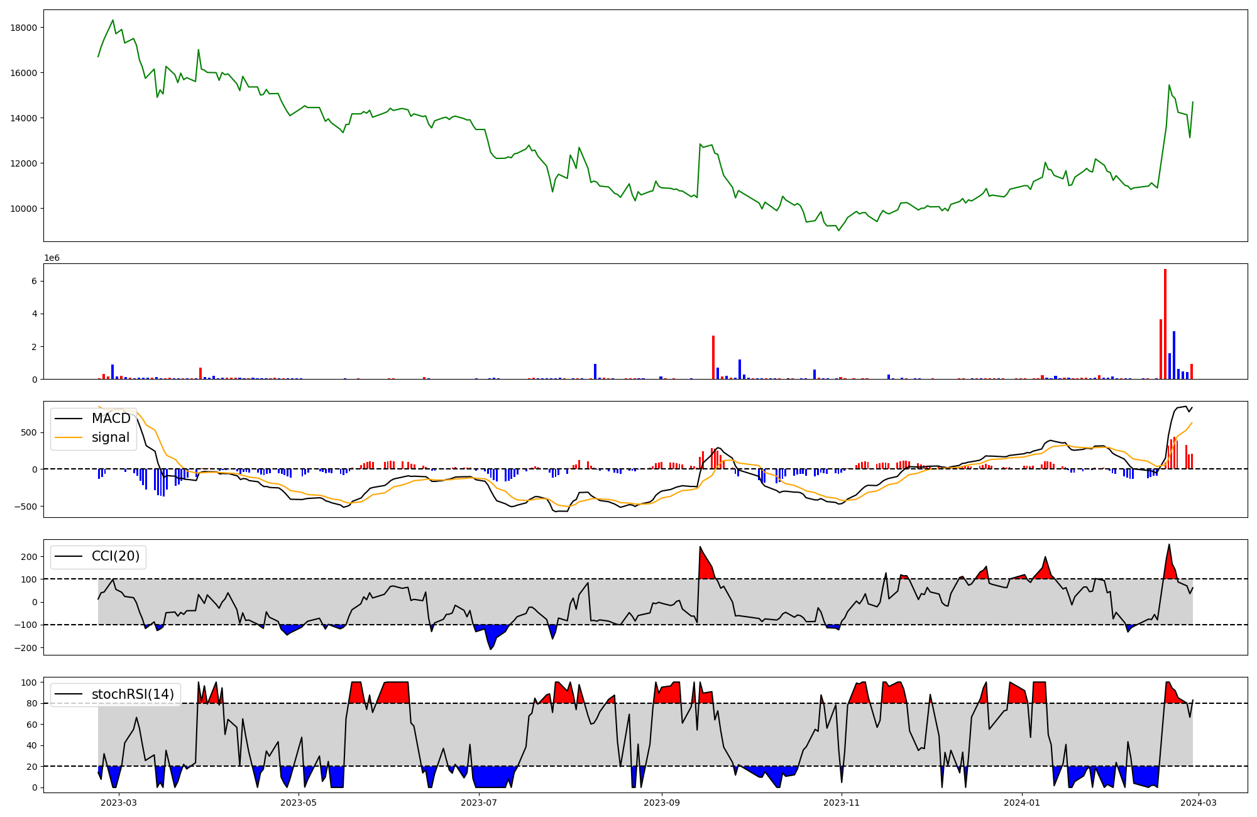Click the 80 tick on stochRSI axis
This screenshot has width=1257, height=817.
coord(33,703)
